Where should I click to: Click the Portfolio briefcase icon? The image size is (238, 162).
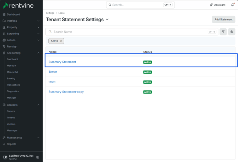pos(4,21)
